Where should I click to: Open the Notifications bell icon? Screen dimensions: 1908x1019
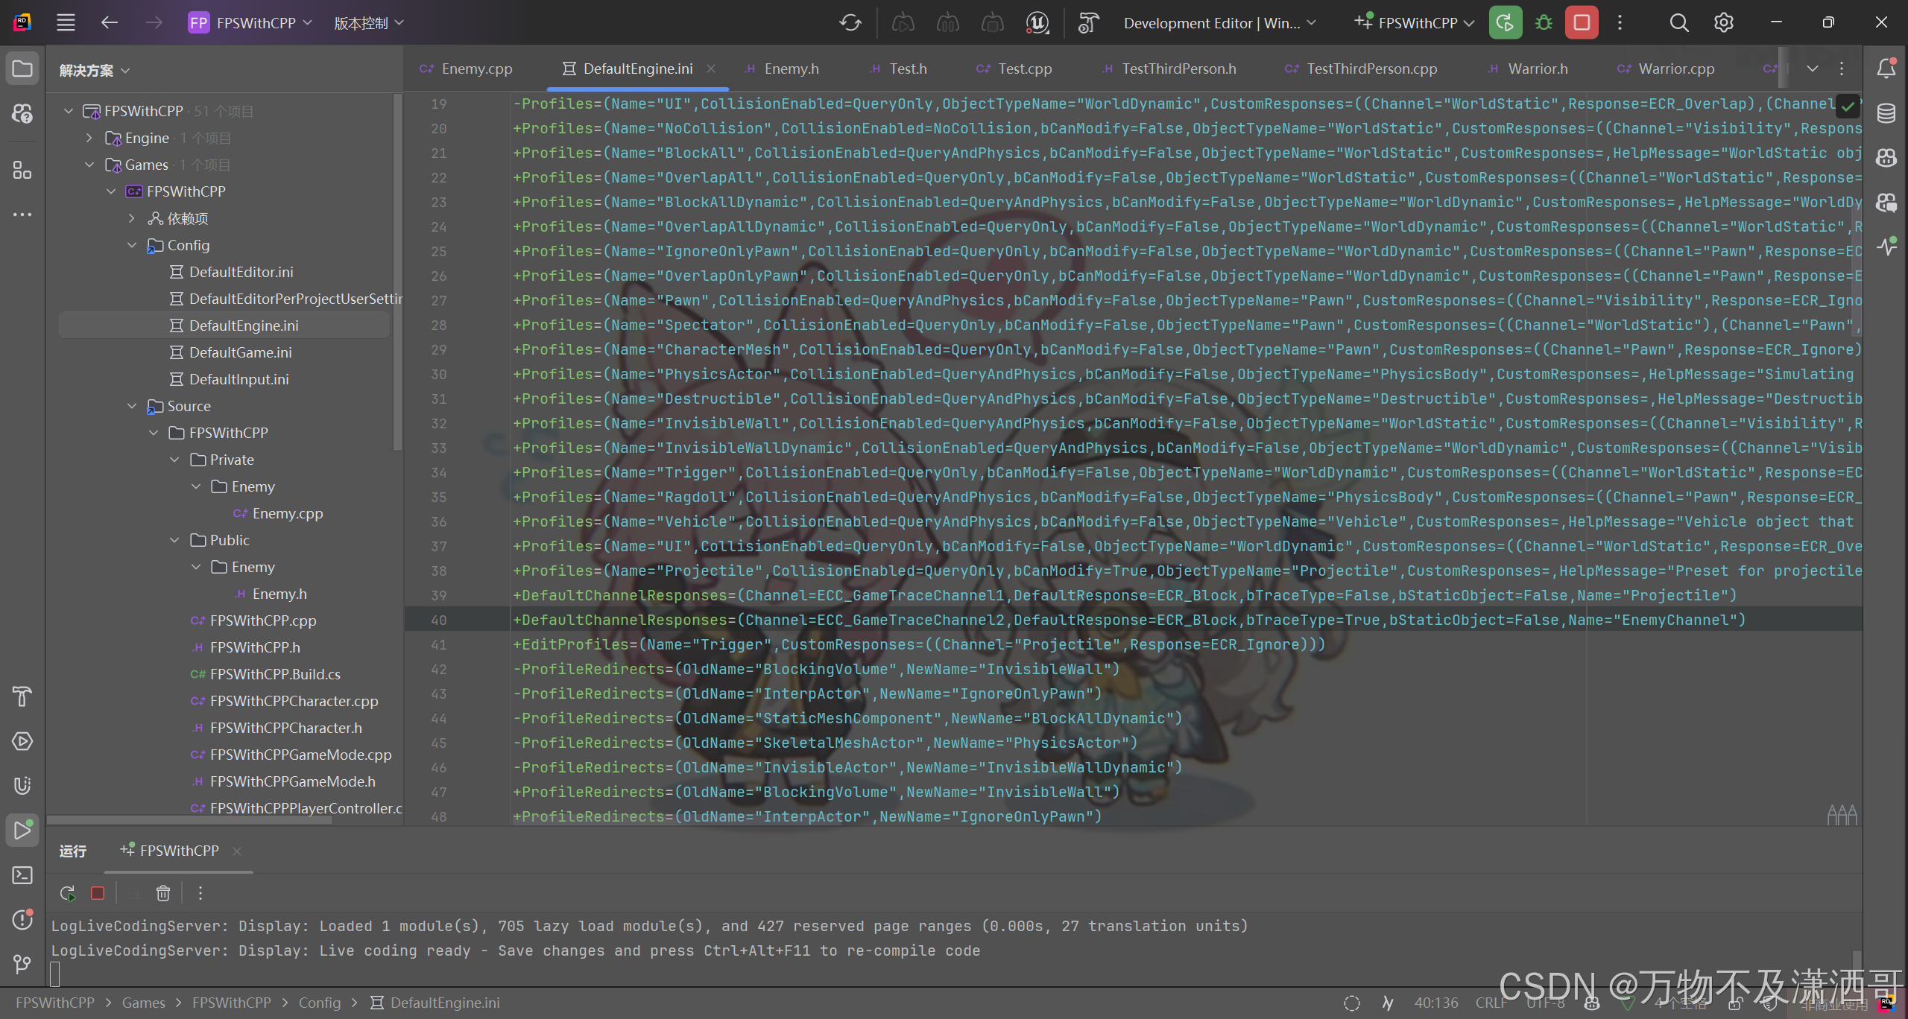click(1886, 69)
